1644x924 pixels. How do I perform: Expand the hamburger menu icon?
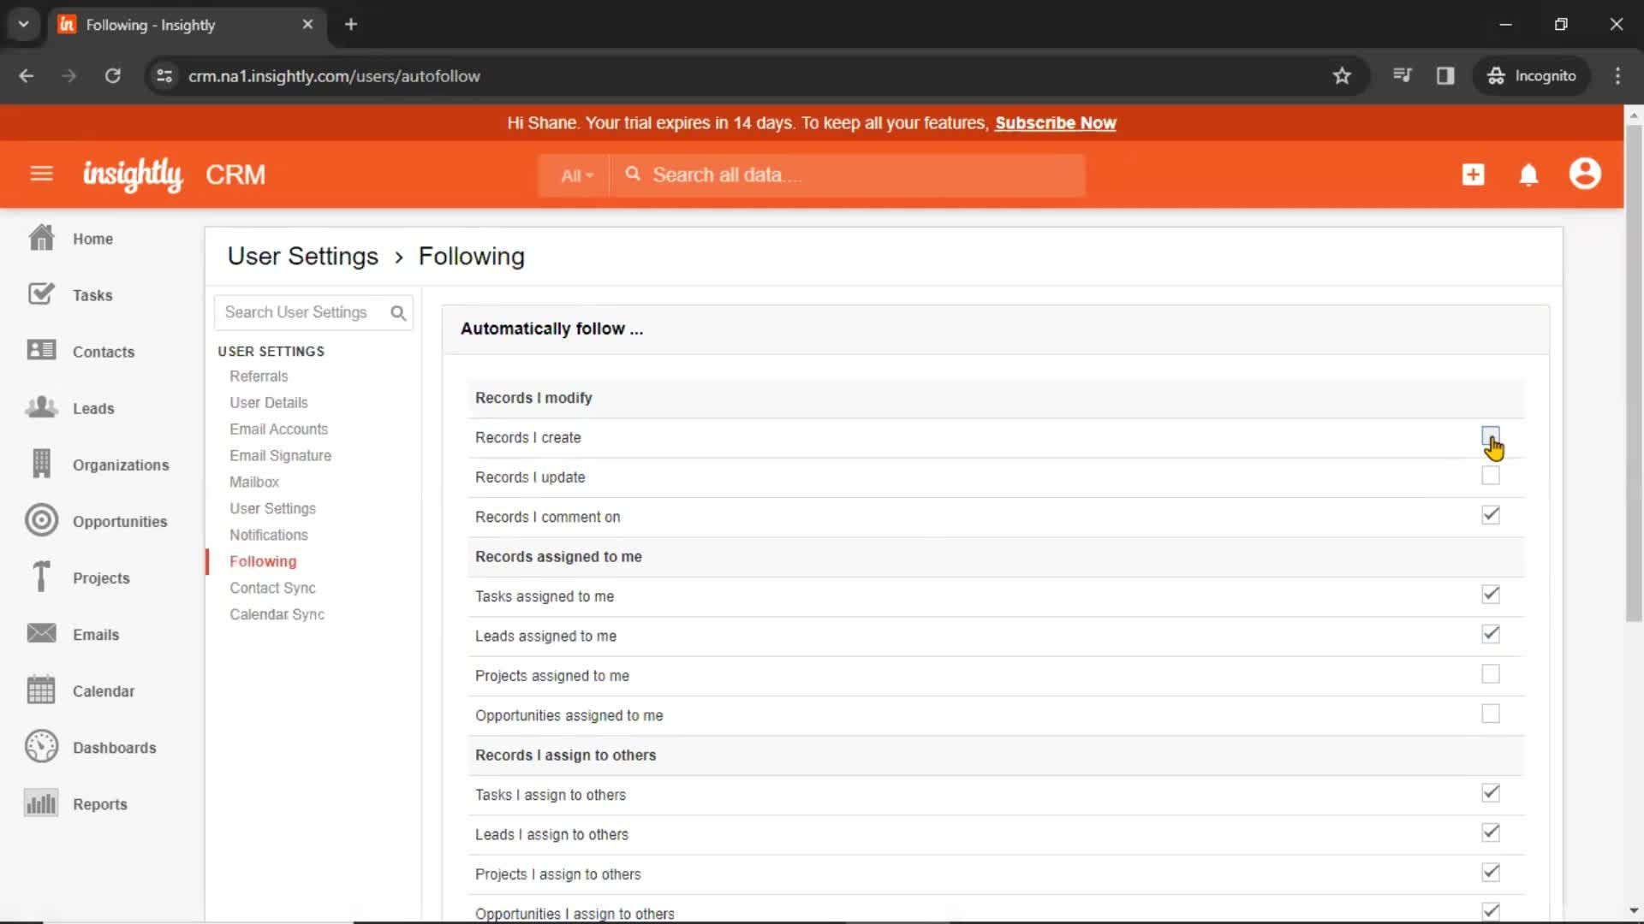coord(40,174)
